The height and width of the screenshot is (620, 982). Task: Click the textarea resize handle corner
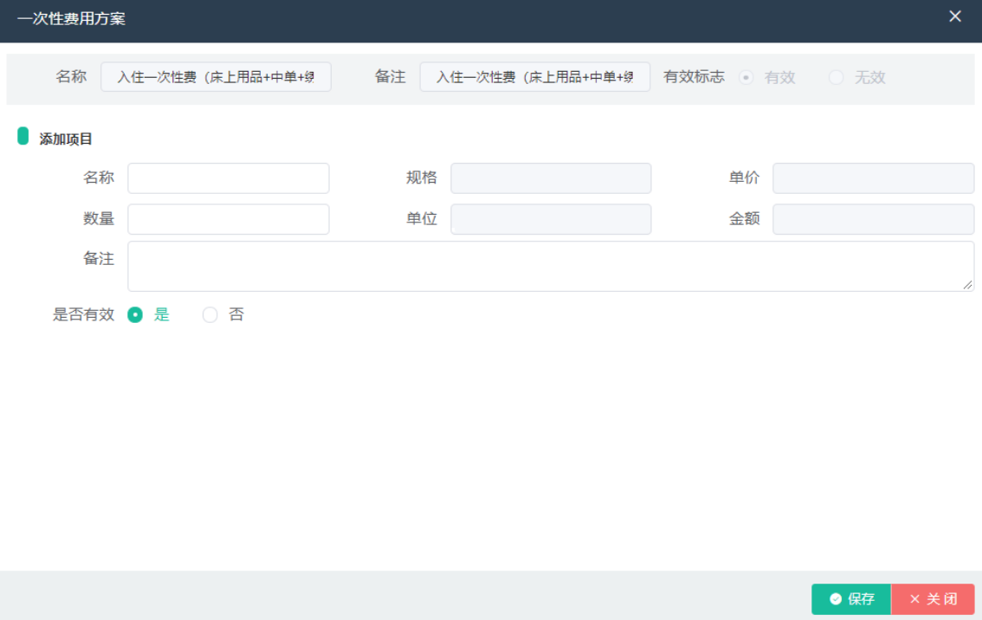(x=967, y=285)
